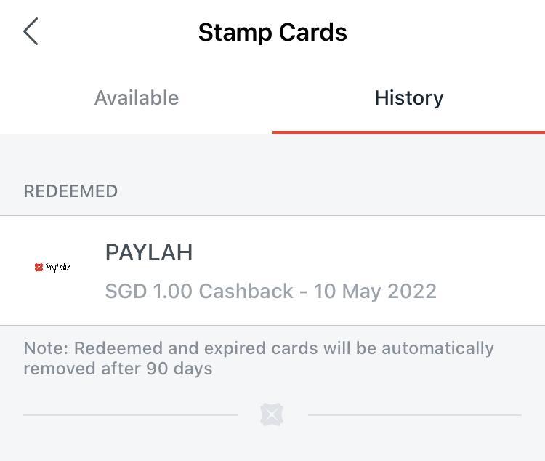Screen dimensions: 545x461
Task: Click the PAYLAH card title text
Action: (149, 252)
